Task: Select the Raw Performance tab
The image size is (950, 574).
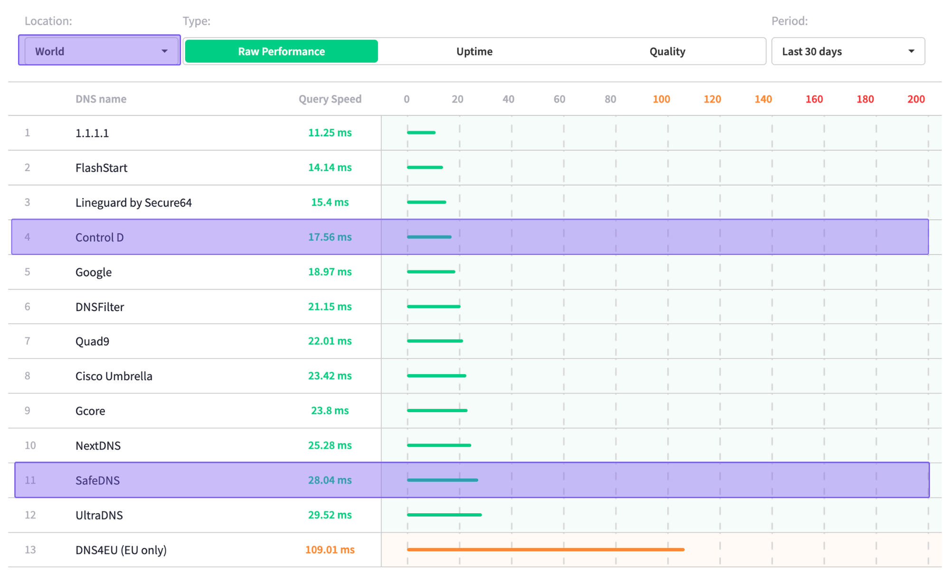Action: click(281, 51)
